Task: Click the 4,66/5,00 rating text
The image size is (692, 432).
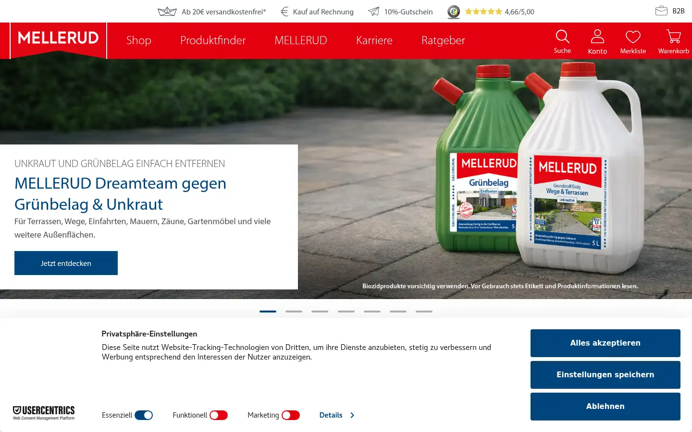Action: coord(519,12)
